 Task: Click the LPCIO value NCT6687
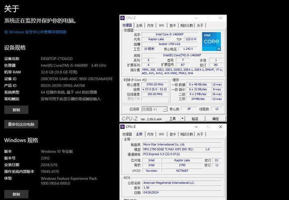pyautogui.click(x=182, y=170)
